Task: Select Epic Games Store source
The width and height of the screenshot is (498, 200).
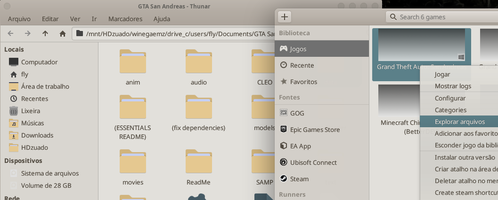Action: coord(314,130)
